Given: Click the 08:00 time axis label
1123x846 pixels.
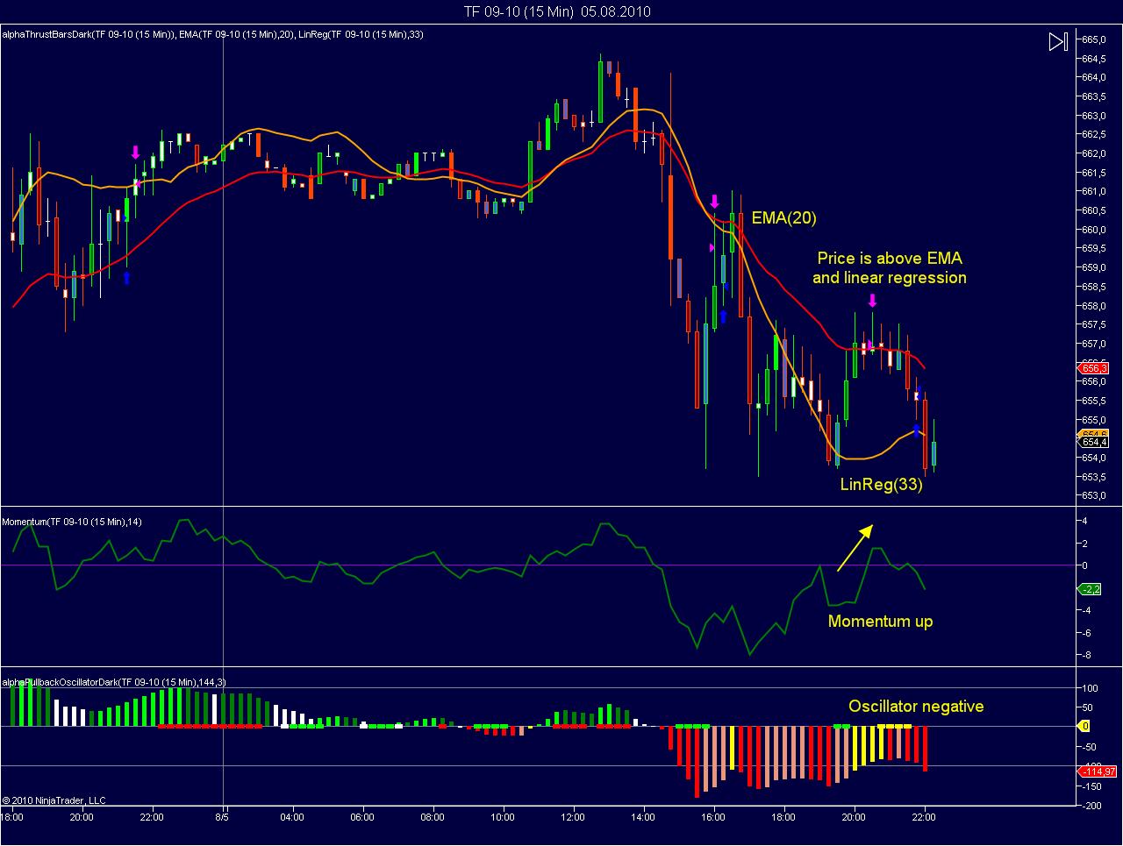Looking at the screenshot, I should (433, 817).
